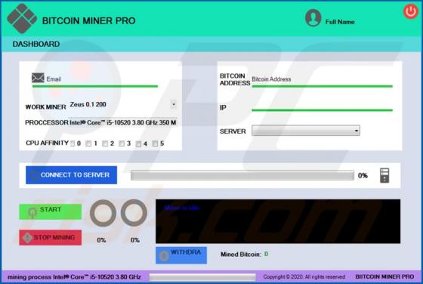Image resolution: width=423 pixels, height=284 pixels.
Task: Enable CPU affinity core 0
Action: tap(73, 144)
